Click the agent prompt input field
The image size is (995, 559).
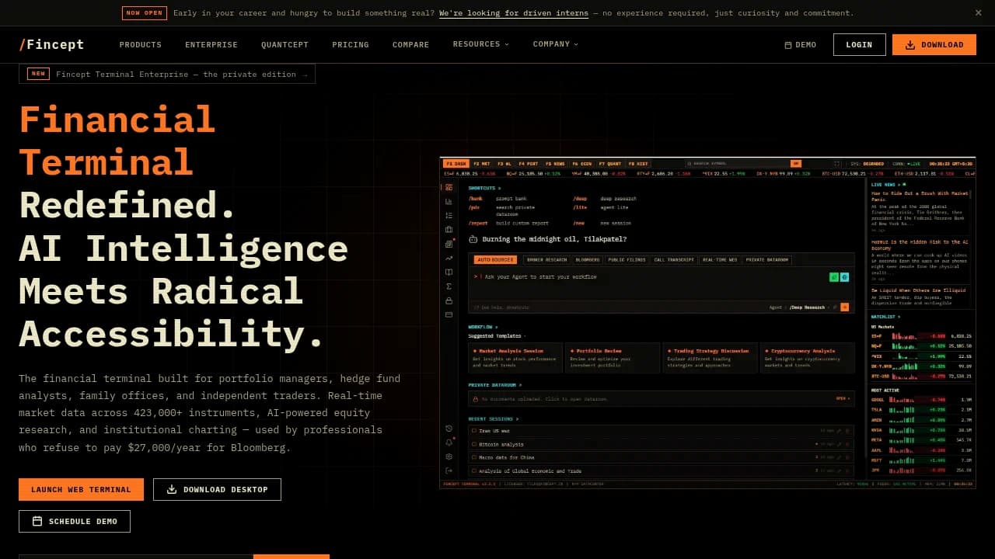coord(661,277)
